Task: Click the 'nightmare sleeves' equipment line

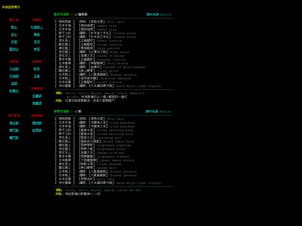Action: [x=92, y=157]
